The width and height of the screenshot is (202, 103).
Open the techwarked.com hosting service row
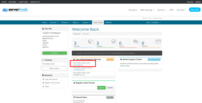click(x=94, y=64)
